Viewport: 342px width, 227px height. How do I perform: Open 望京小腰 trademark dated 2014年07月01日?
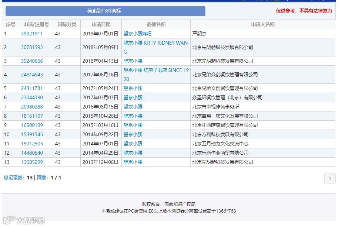tap(133, 144)
